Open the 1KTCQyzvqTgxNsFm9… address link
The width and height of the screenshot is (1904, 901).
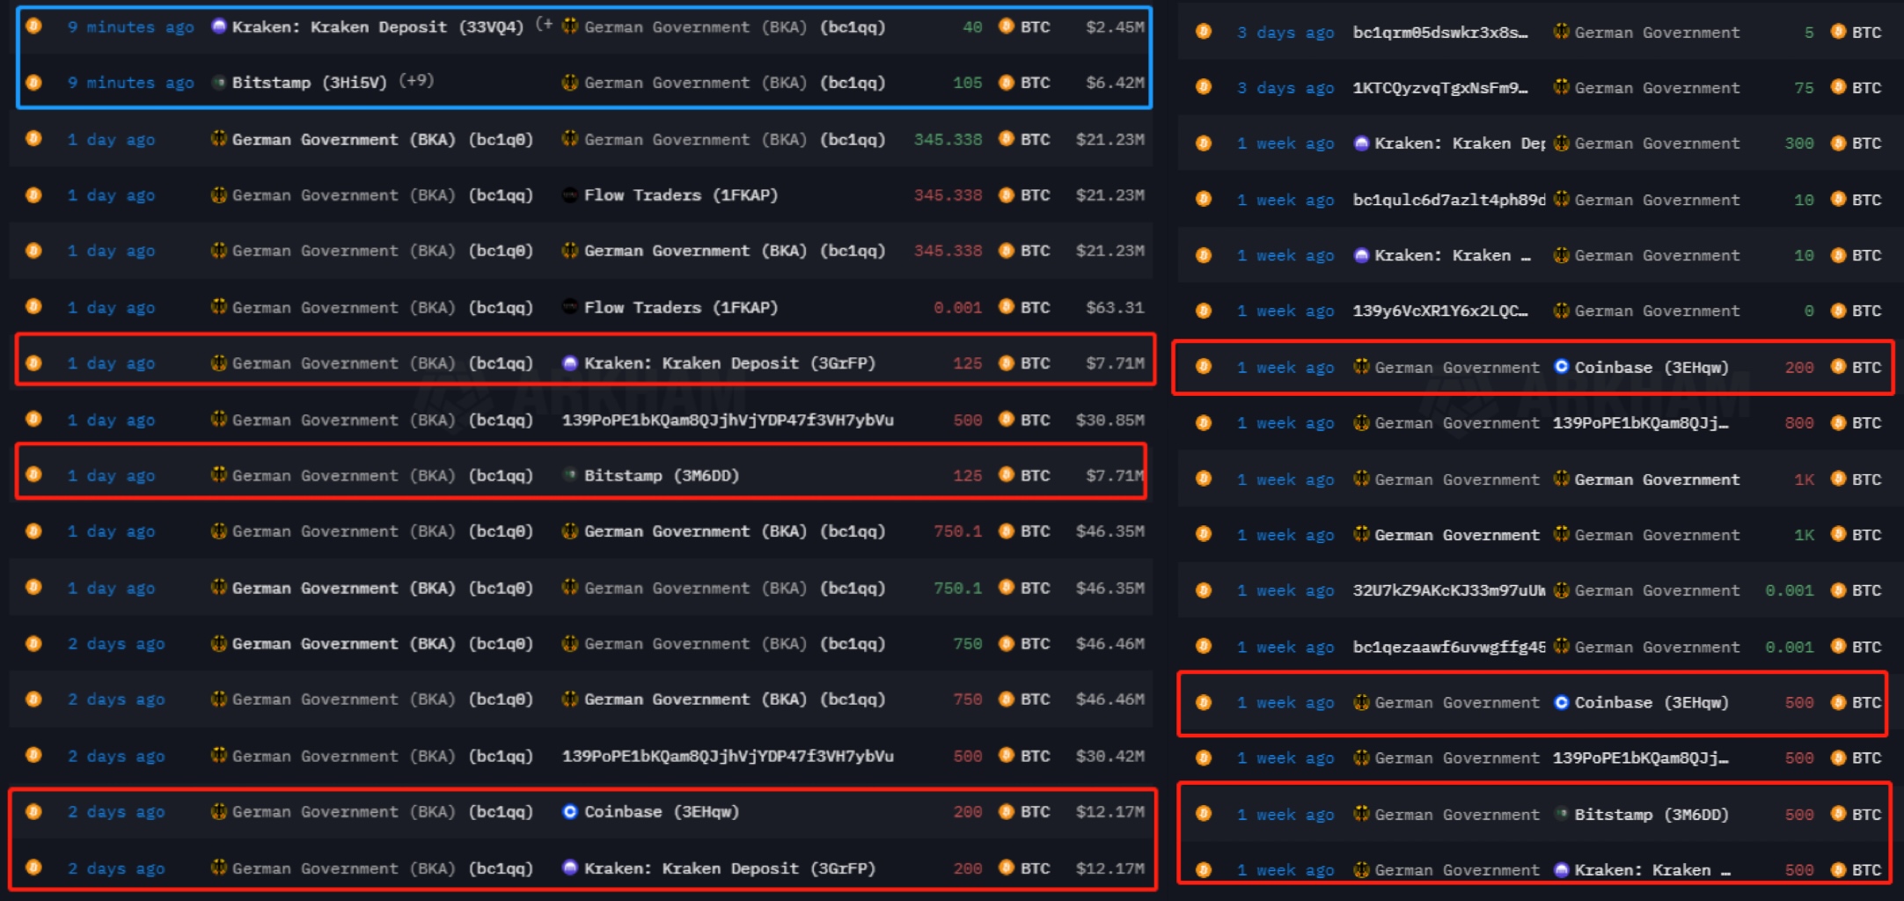point(1440,88)
